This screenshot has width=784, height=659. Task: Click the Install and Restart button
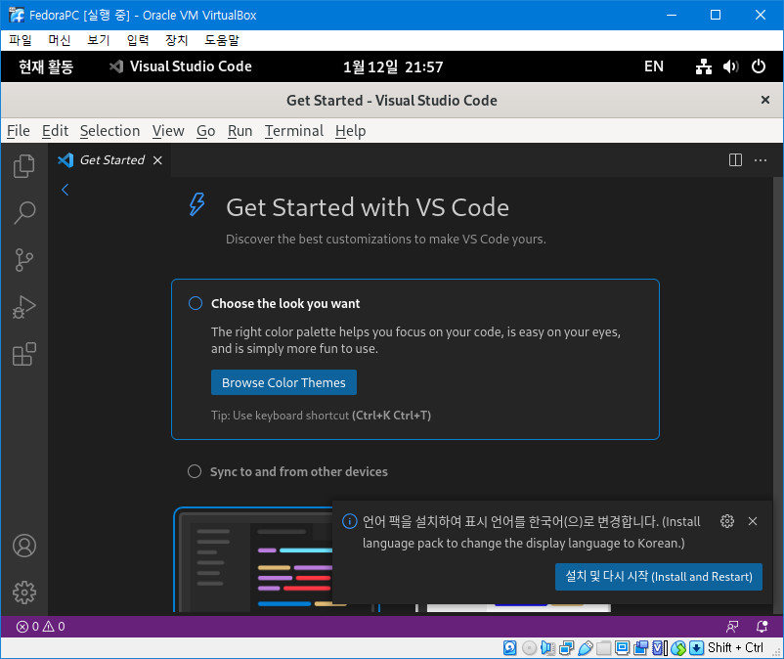[659, 577]
